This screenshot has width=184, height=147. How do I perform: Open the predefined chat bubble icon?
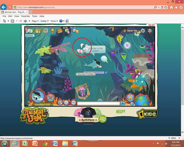74,103
